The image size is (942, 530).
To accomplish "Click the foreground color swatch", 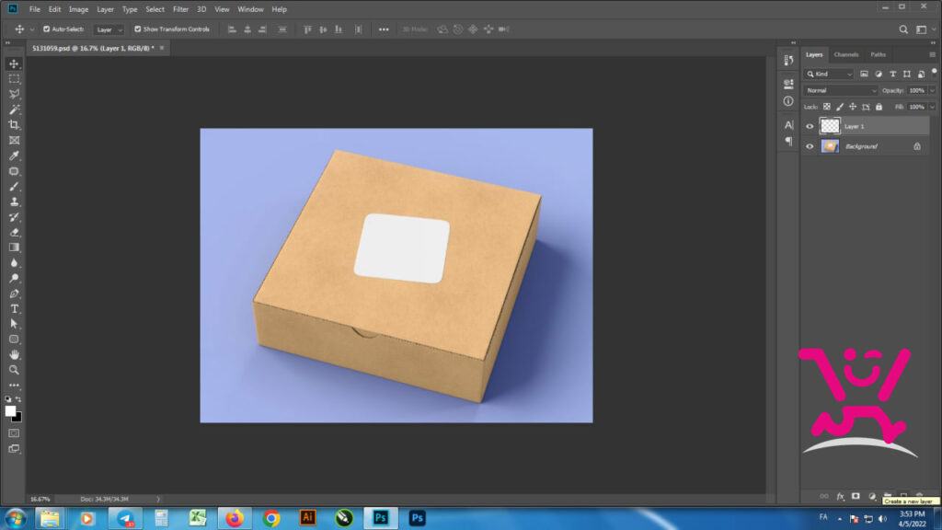I will (x=10, y=411).
